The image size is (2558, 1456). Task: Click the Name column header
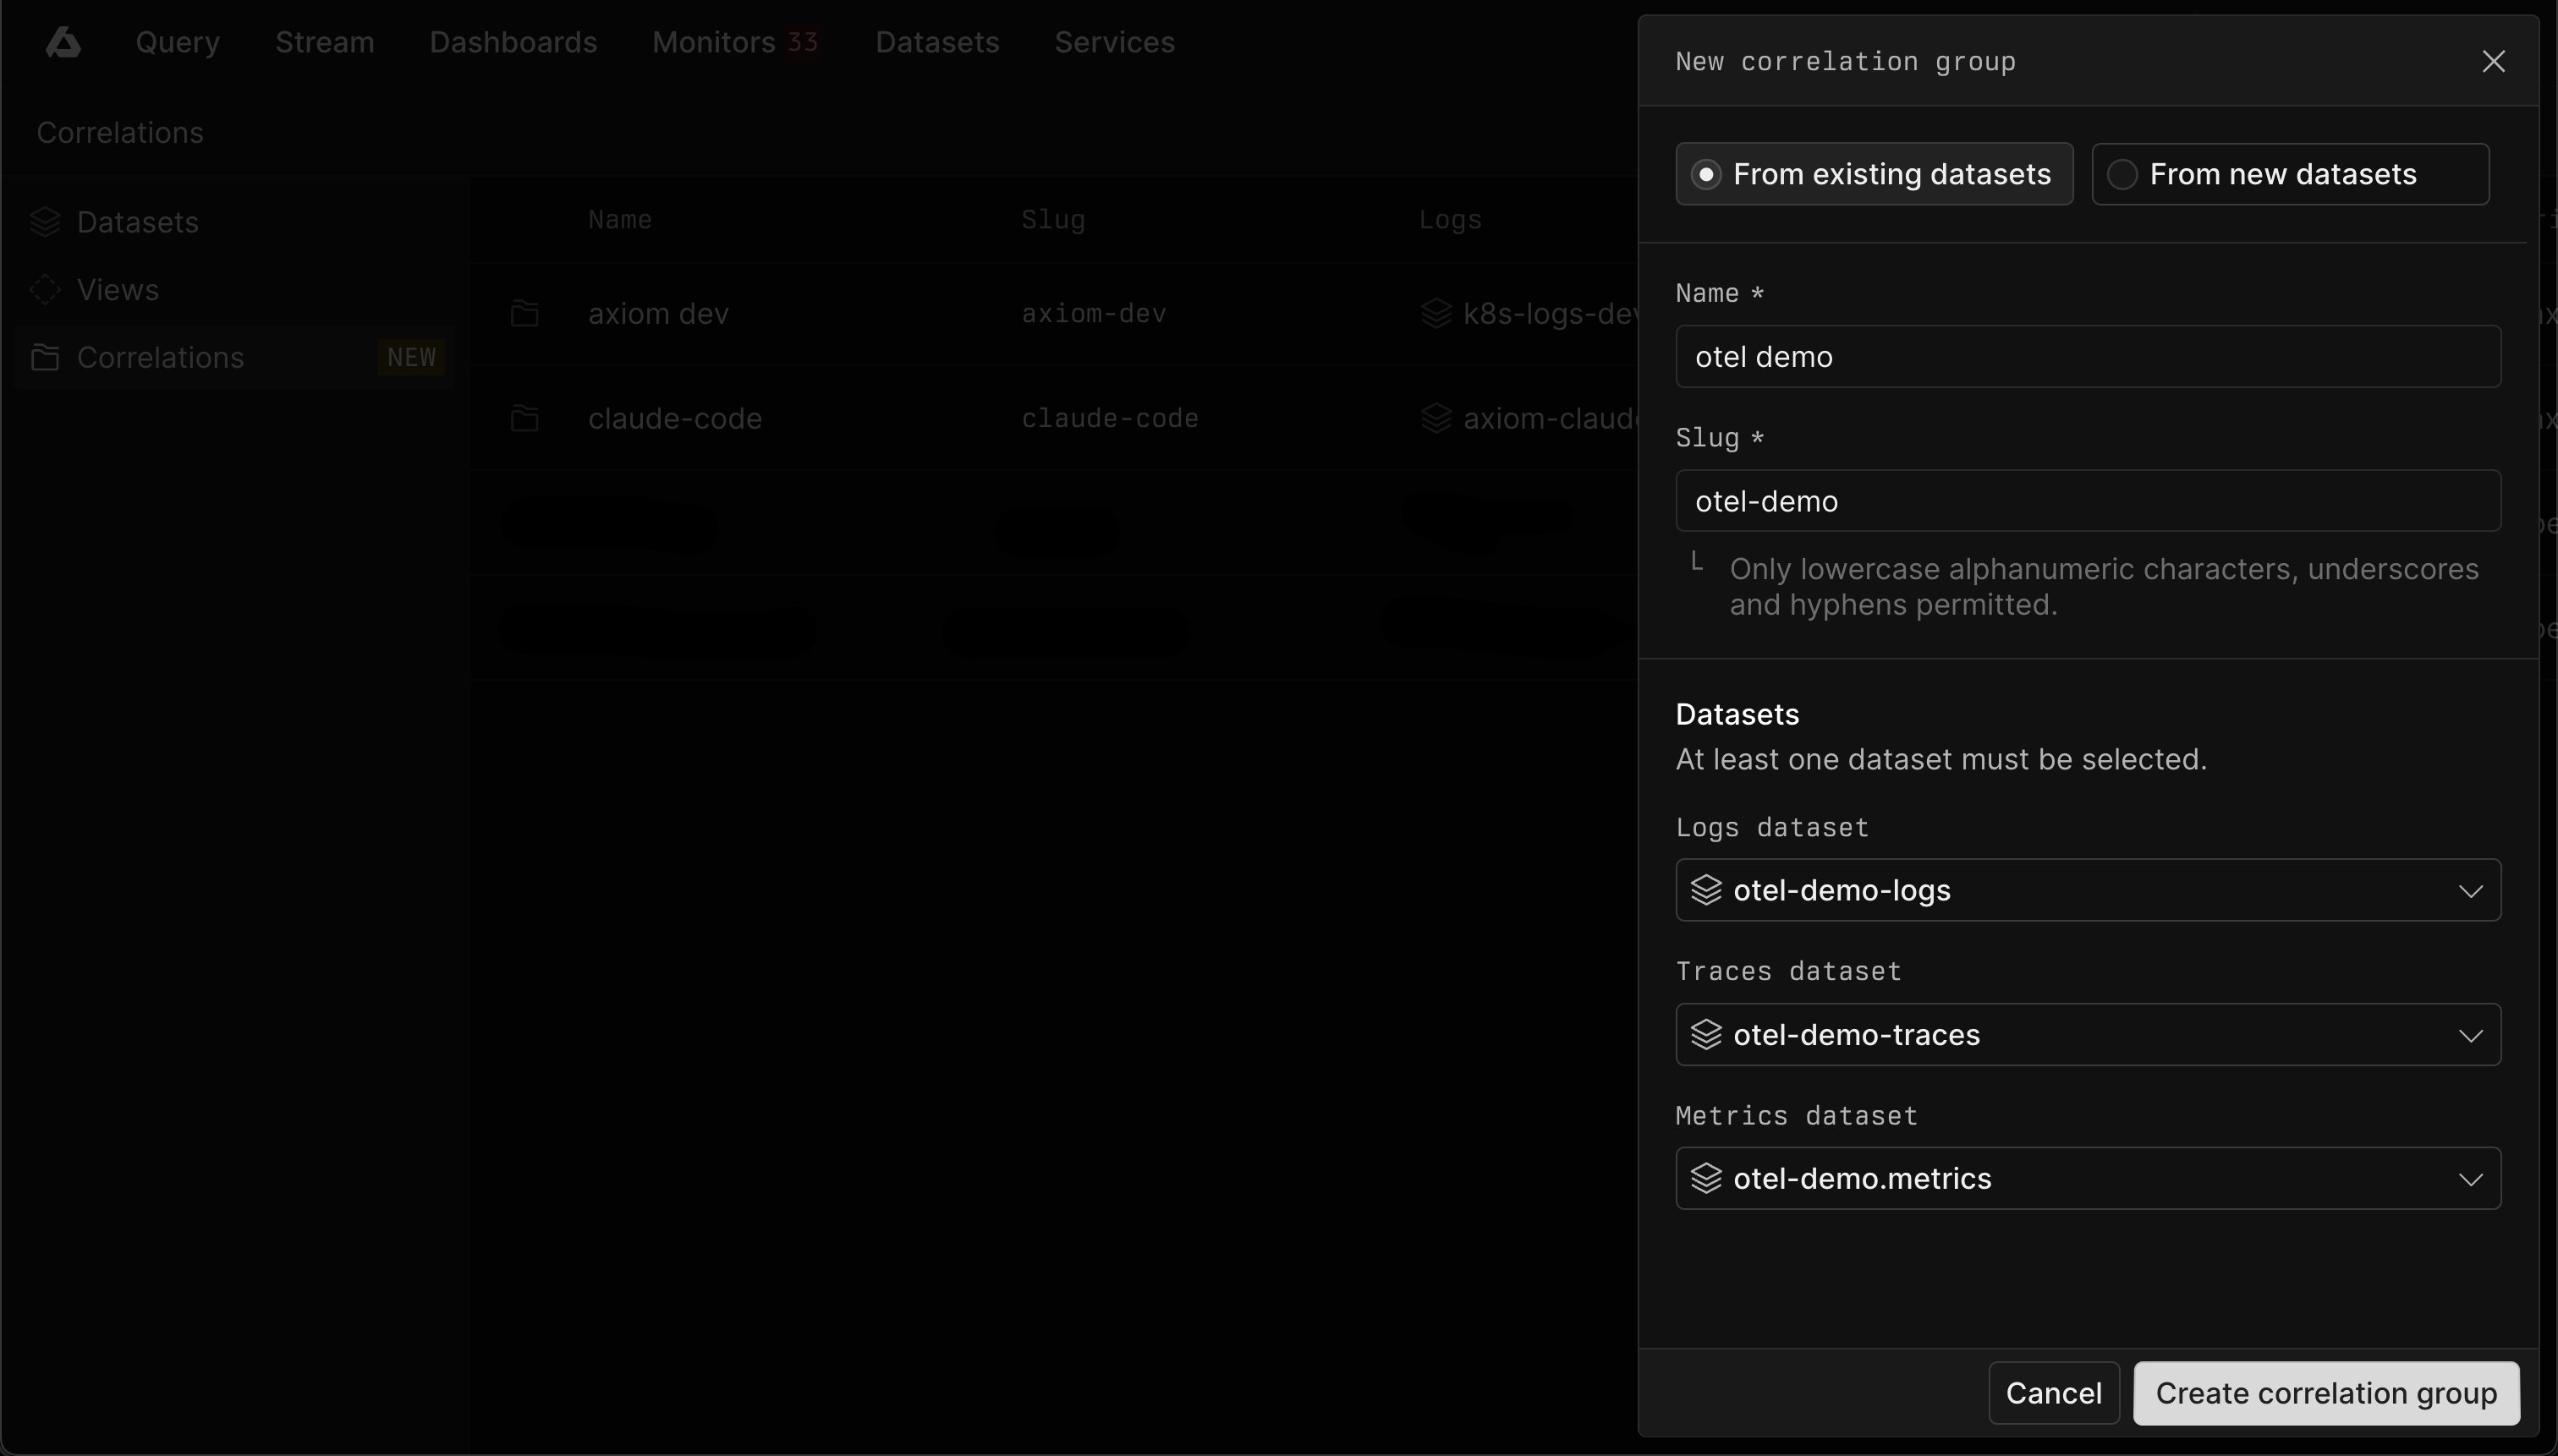tap(620, 220)
